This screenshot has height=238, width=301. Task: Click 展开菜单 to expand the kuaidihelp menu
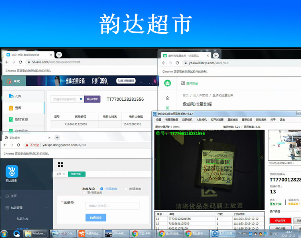click(x=189, y=83)
